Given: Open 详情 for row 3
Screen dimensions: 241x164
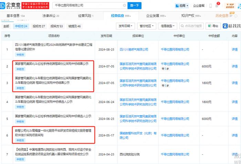Looking at the screenshot, I should point(234,83).
